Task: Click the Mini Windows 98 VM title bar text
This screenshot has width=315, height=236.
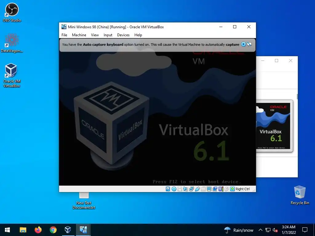Action: 116,27
